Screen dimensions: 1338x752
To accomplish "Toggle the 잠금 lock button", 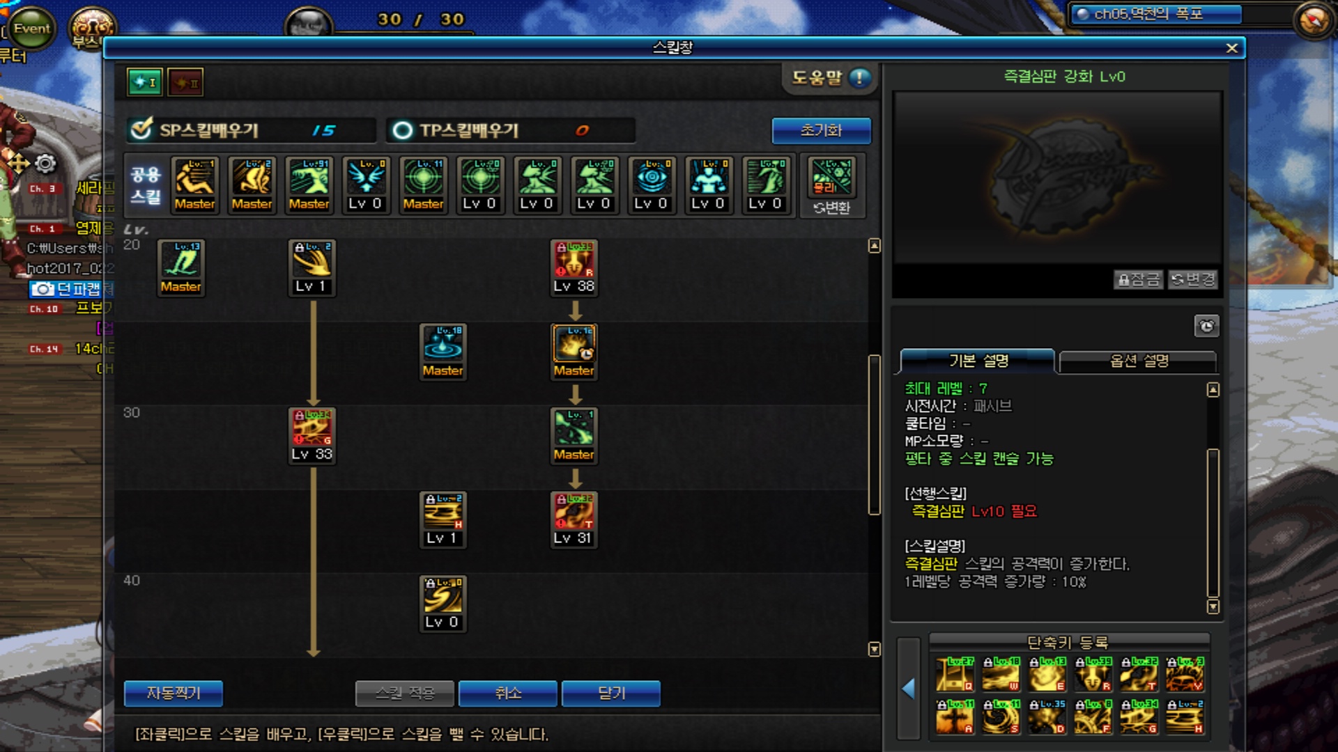I will [x=1138, y=279].
